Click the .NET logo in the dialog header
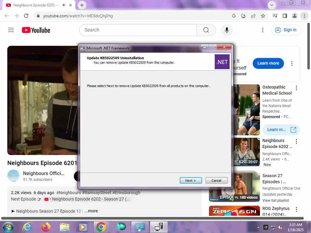 click(222, 62)
